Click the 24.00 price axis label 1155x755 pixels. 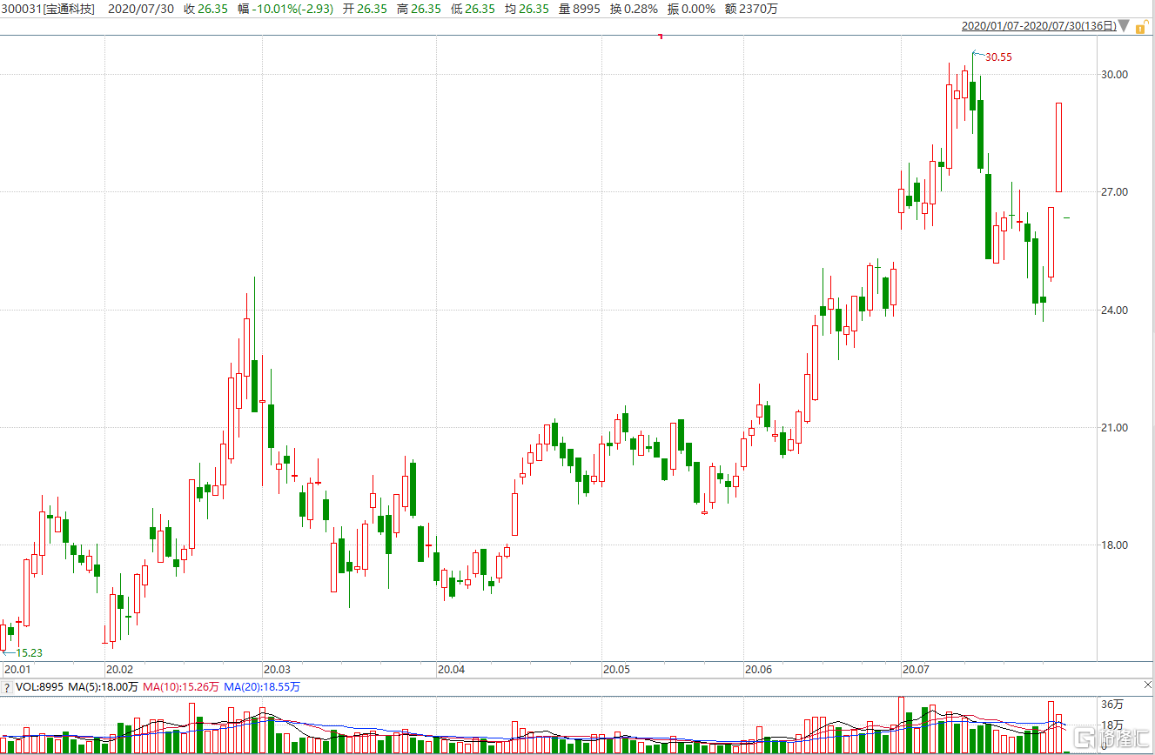(x=1115, y=310)
